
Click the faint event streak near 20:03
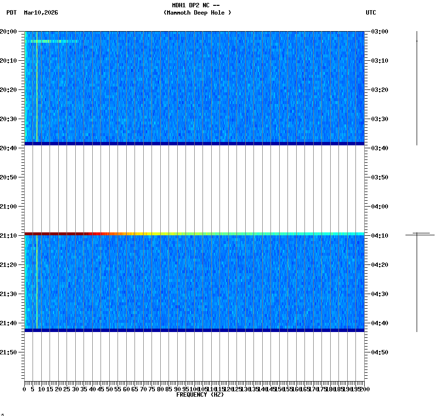(53, 42)
